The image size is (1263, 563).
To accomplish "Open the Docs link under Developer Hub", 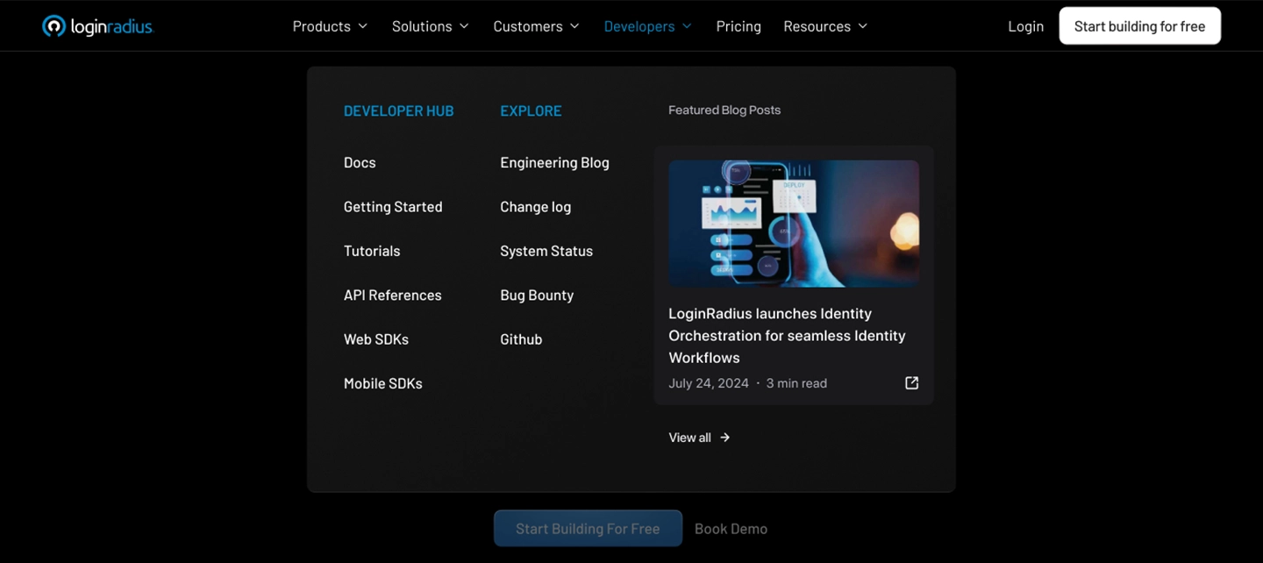I will (360, 162).
